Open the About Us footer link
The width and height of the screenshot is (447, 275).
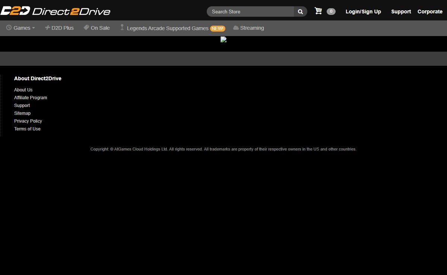coord(23,90)
